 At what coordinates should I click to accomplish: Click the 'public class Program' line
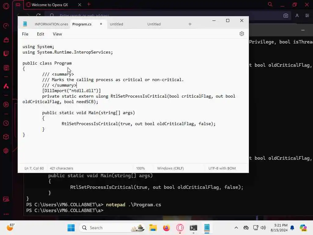(x=47, y=63)
